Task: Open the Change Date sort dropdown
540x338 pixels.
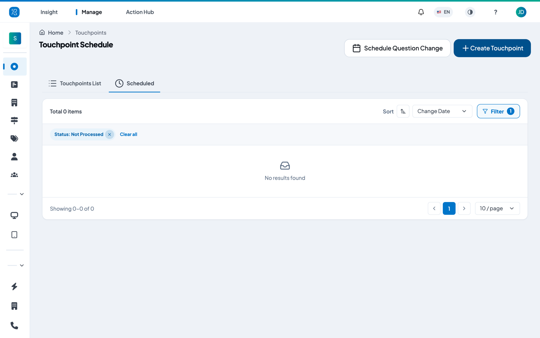Action: point(442,111)
